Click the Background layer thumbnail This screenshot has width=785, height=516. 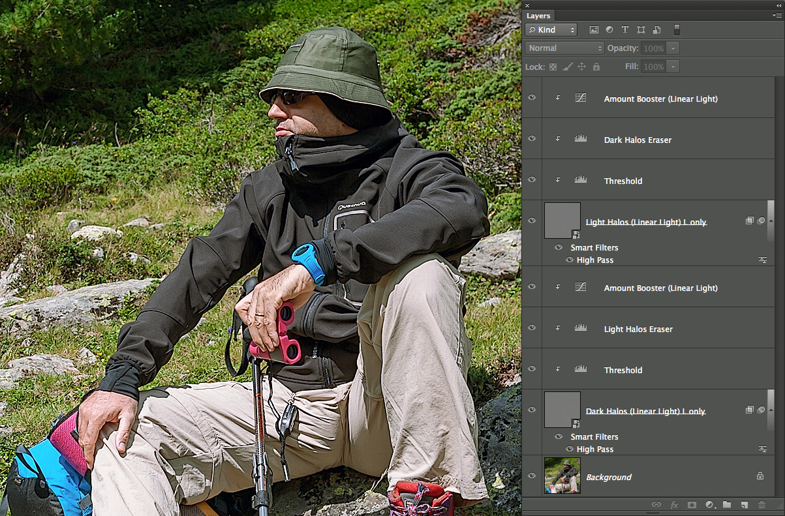pos(562,476)
